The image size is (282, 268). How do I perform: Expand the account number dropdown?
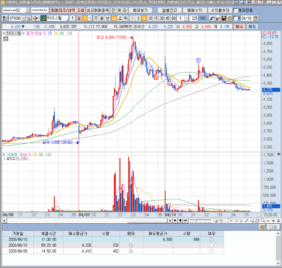click(x=28, y=10)
